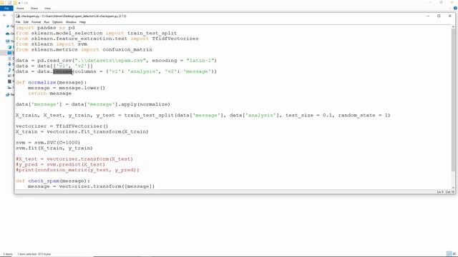
Task: Click the 'svm = svm.SVC(C=1000)' line
Action: tap(48, 143)
